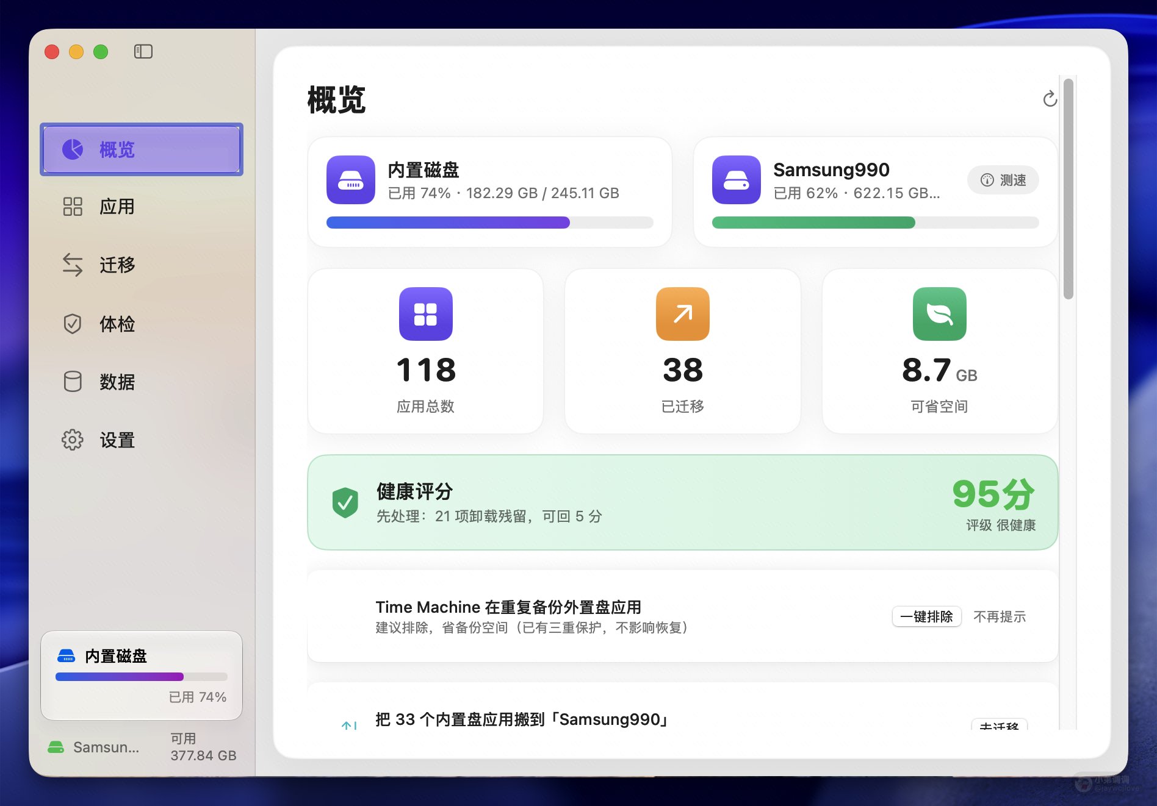Open the 体检 health check section
This screenshot has height=806, width=1157.
click(142, 323)
